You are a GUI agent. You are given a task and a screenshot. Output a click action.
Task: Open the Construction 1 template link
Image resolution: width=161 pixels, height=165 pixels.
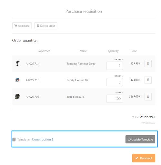[x=43, y=139]
